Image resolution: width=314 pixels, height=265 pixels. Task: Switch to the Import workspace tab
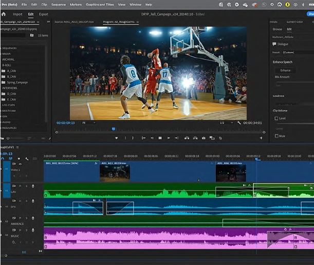click(17, 14)
